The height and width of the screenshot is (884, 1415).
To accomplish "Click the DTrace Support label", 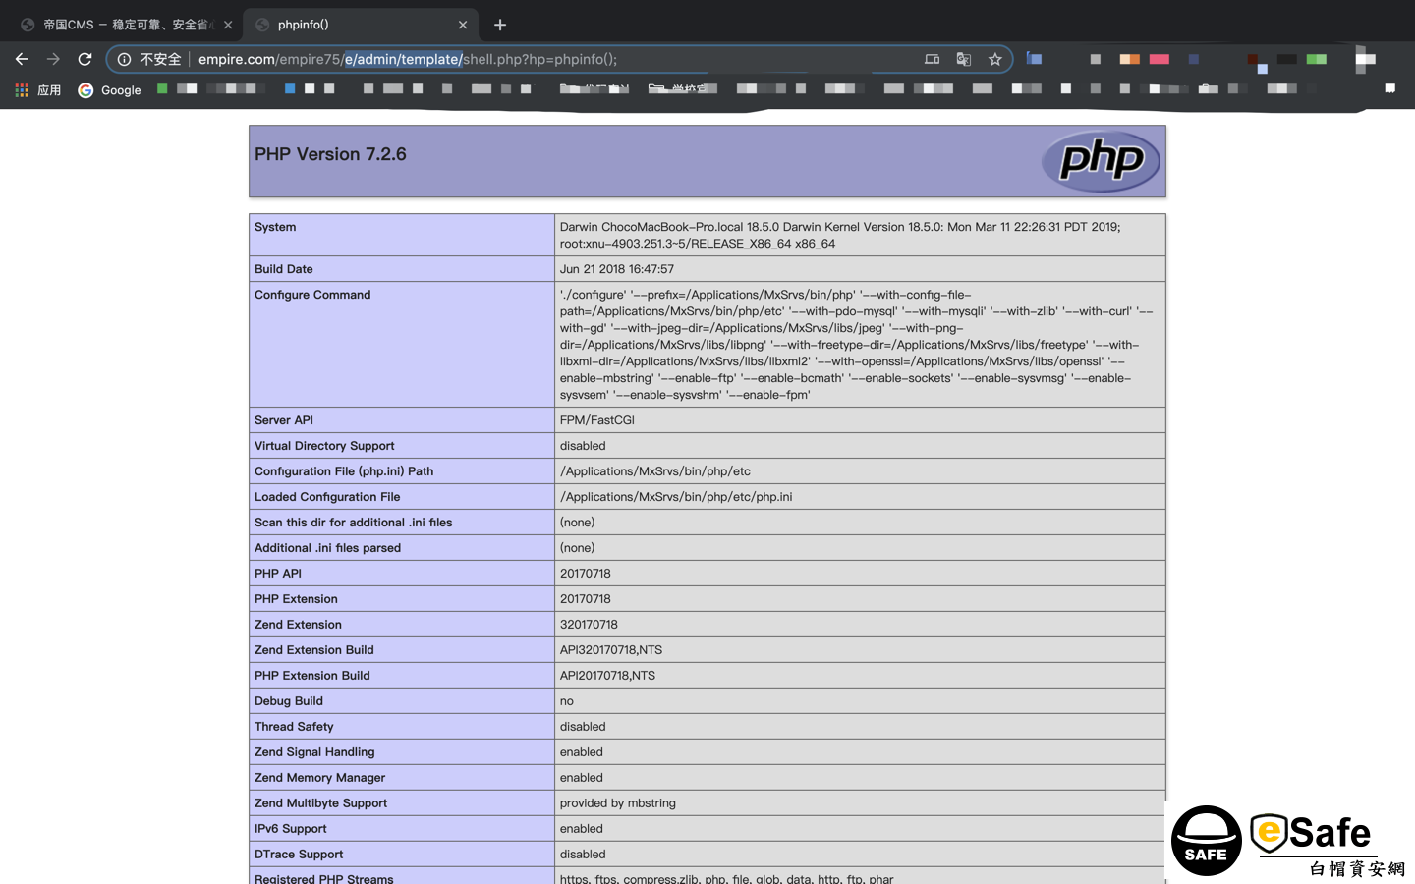I will click(299, 855).
